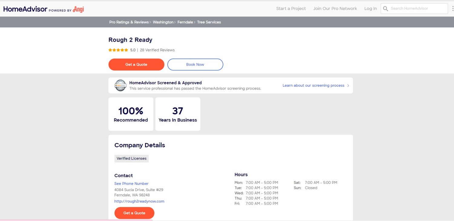454x221 pixels.
Task: Open Join Our Pro Network
Action: [x=335, y=8]
